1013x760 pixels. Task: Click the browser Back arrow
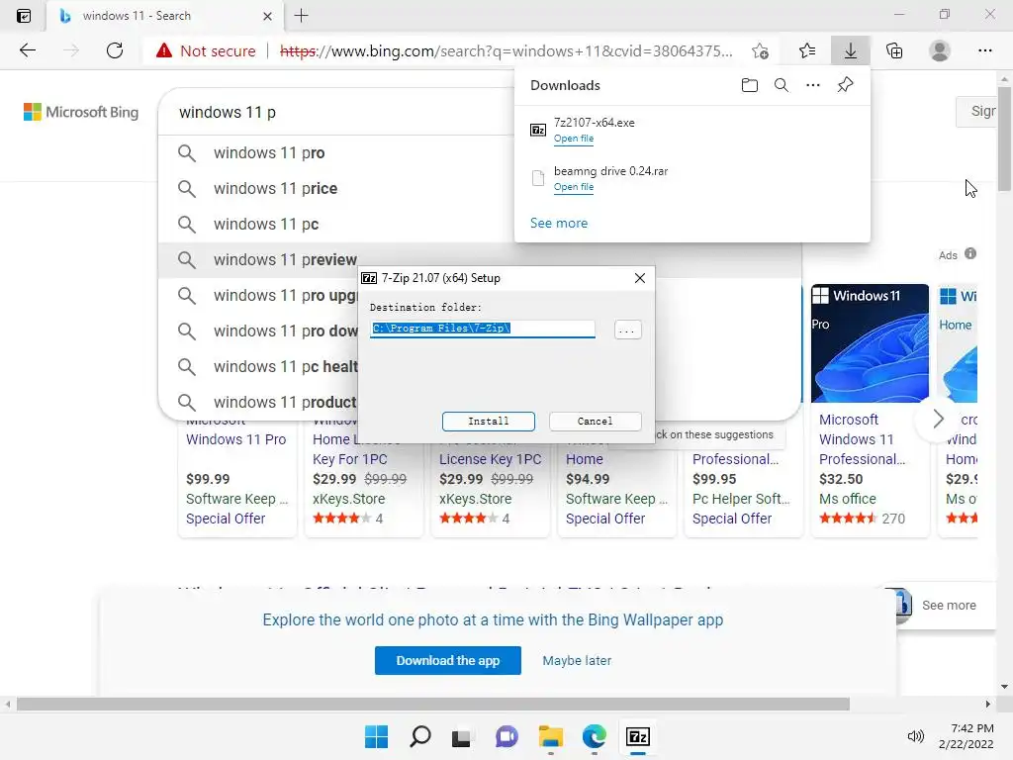pyautogui.click(x=27, y=50)
